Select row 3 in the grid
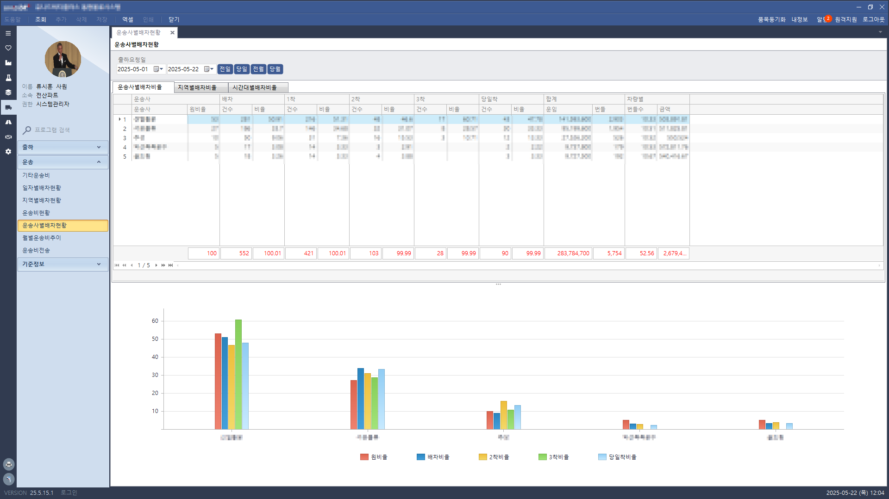This screenshot has width=889, height=499. point(401,138)
